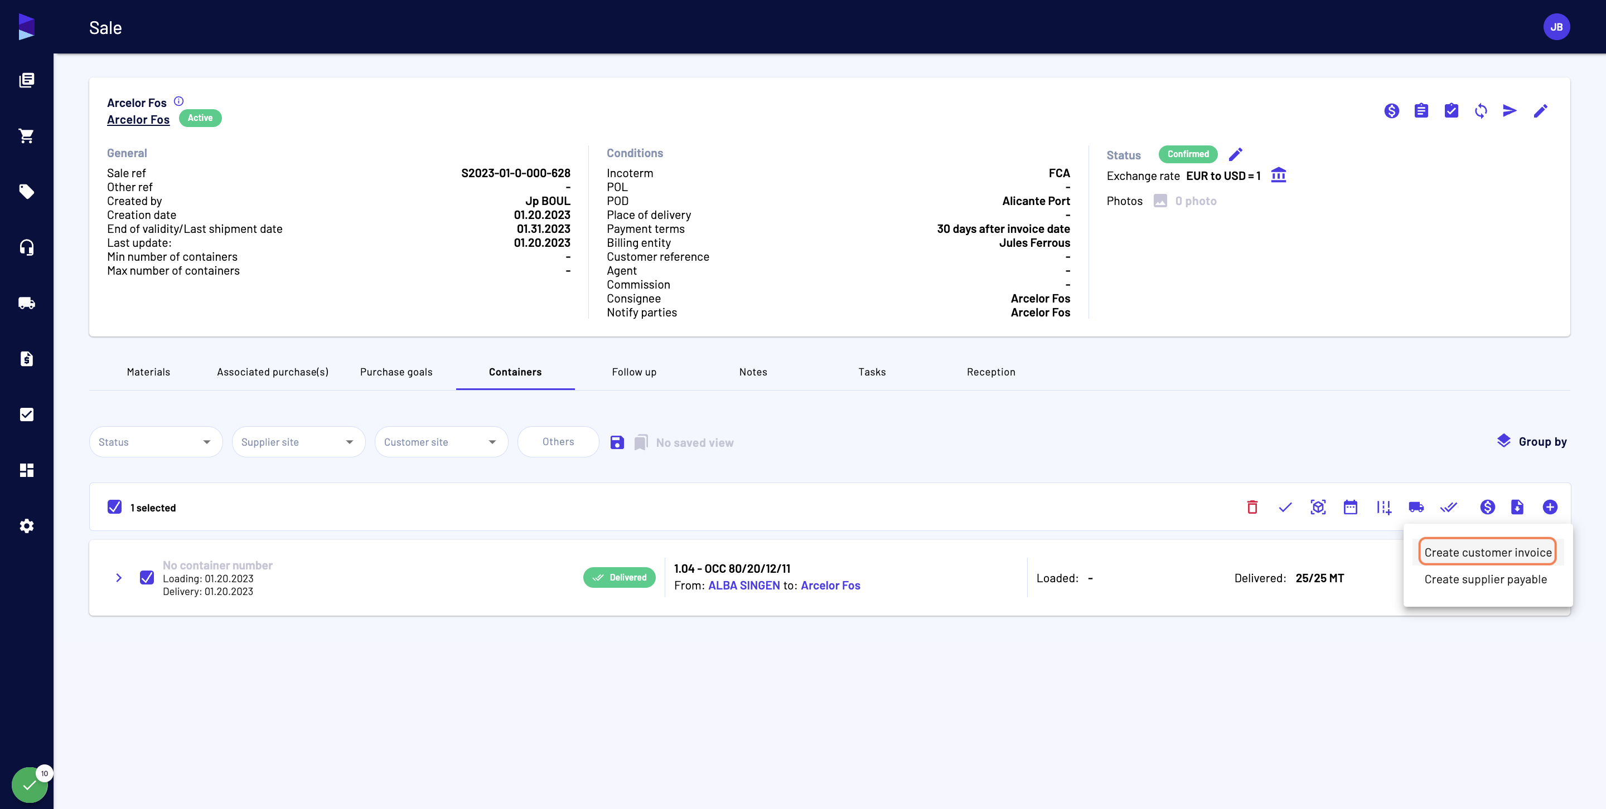
Task: Open the clipboard document icon in the header
Action: coord(1421,111)
